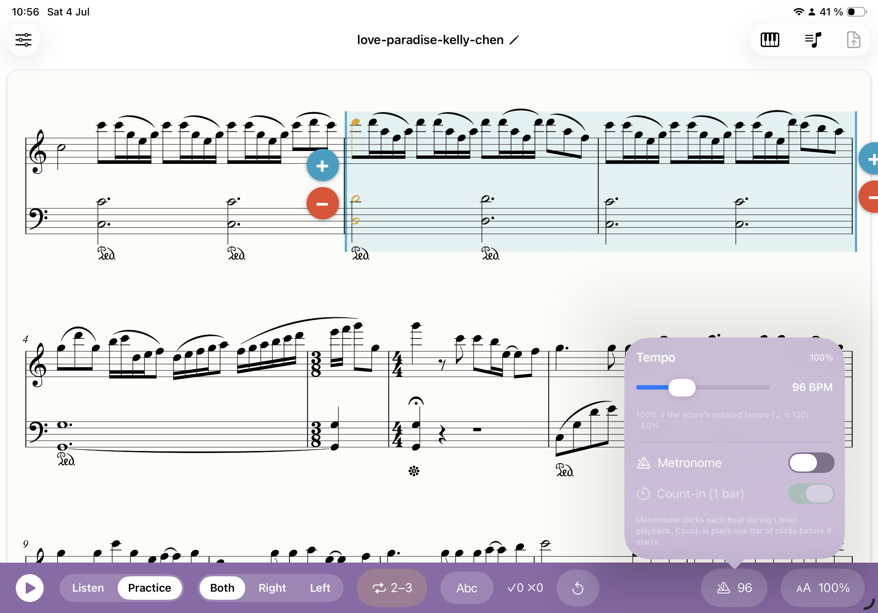The image size is (878, 613).
Task: Select Left hand only
Action: tap(320, 588)
